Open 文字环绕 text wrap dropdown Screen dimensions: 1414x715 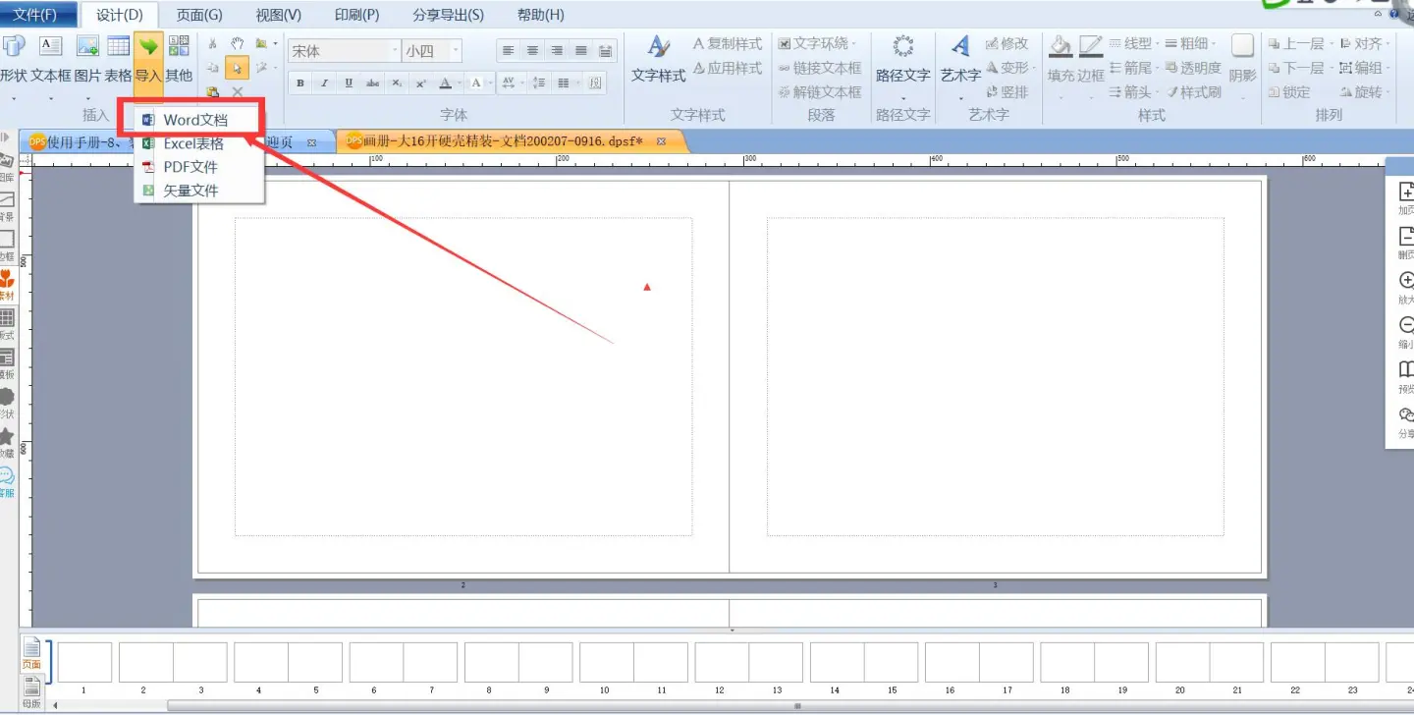817,44
